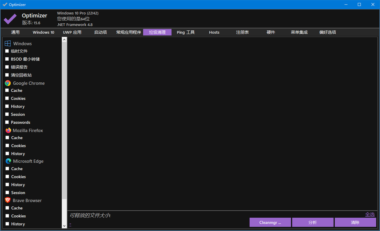The width and height of the screenshot is (380, 231).
Task: Select the 常规应用程序 tab
Action: pyautogui.click(x=129, y=32)
